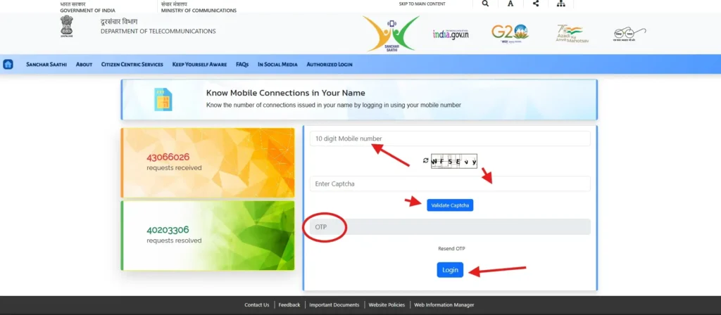
Task: Open Citizen Centric Services menu
Action: (132, 64)
